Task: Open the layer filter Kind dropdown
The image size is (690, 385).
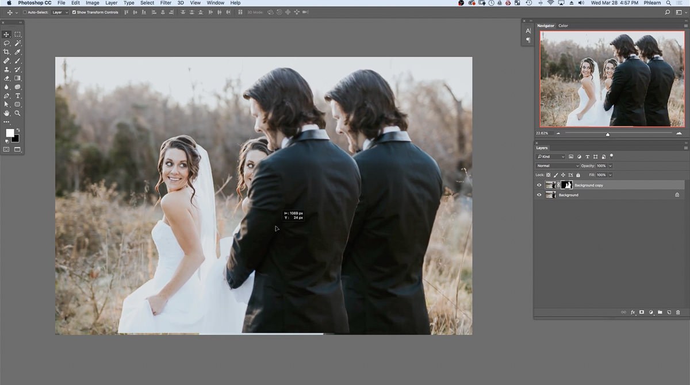Action: click(551, 156)
